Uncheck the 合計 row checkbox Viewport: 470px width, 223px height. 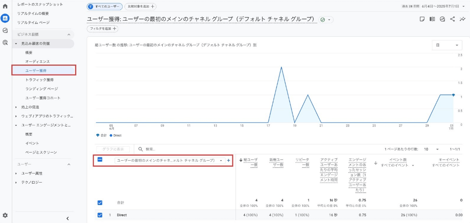[100, 202]
